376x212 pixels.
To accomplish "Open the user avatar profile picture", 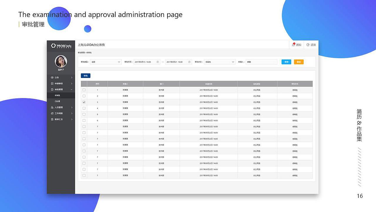I will tap(61, 61).
